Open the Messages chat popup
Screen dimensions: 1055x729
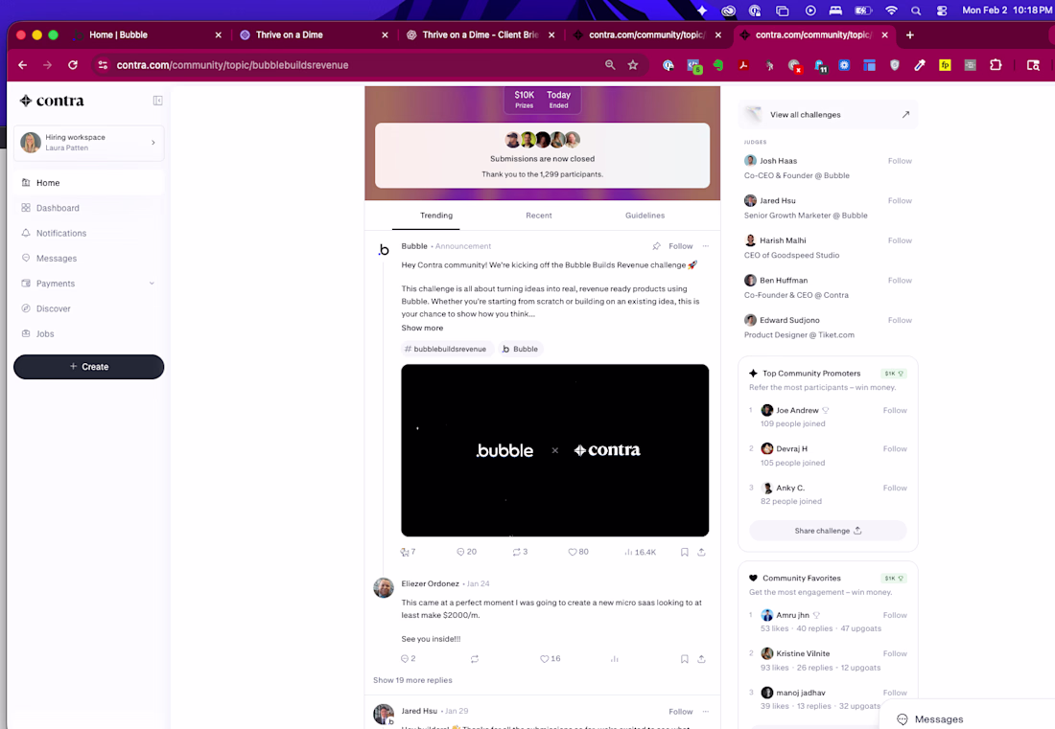(966, 718)
